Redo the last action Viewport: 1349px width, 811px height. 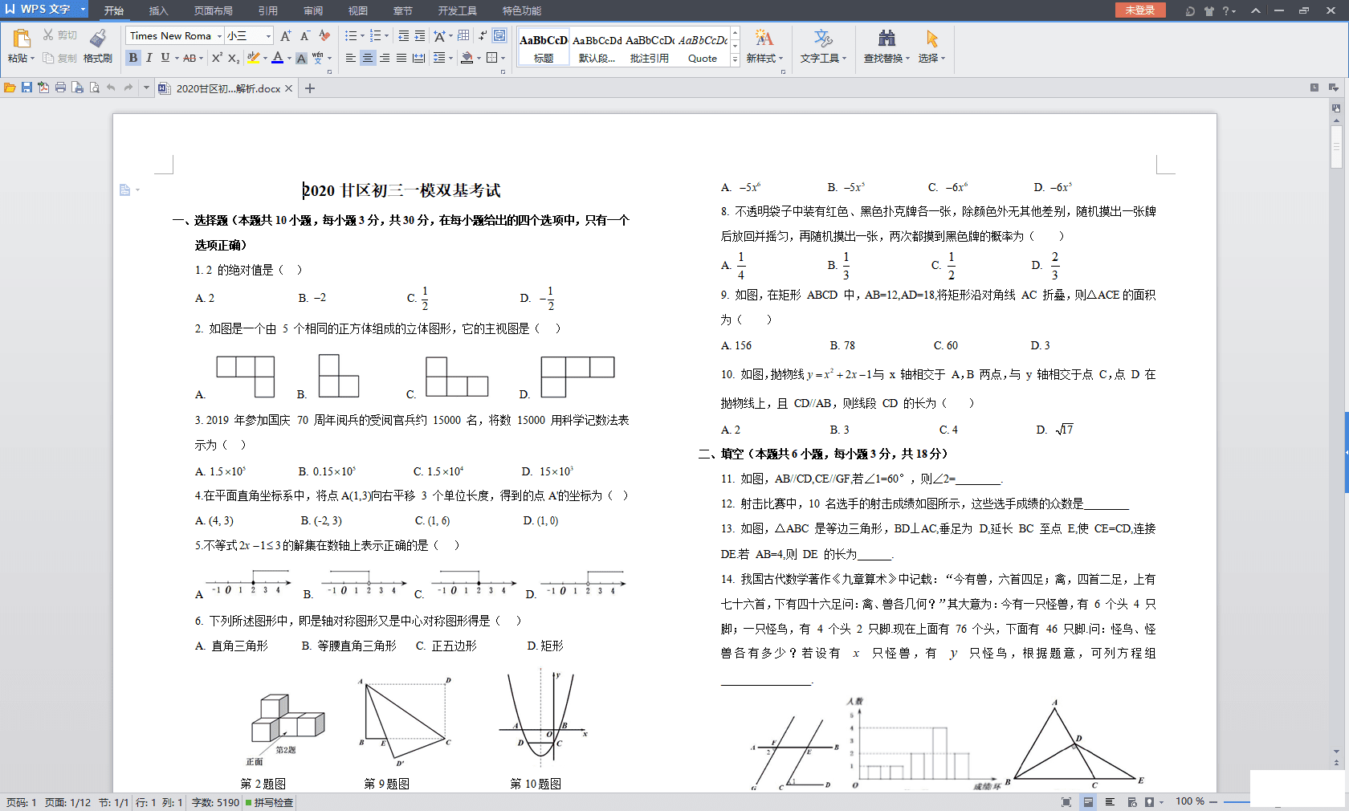128,88
